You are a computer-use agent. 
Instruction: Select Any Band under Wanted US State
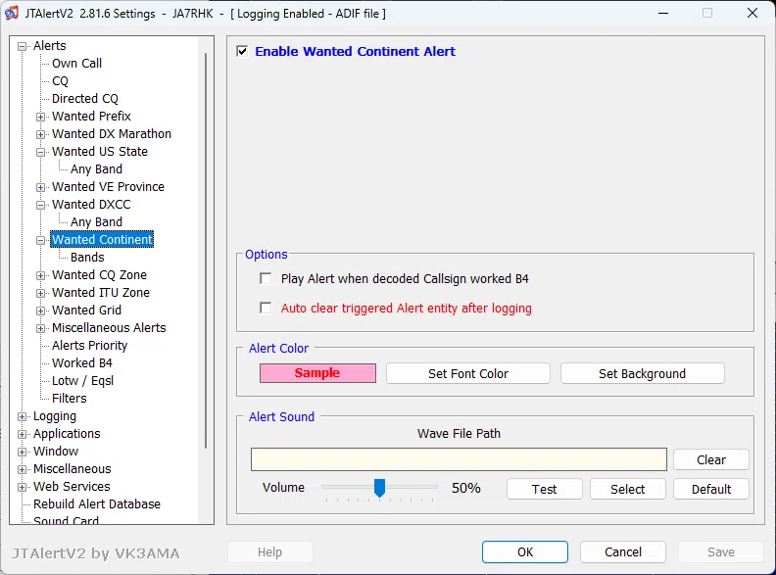[x=96, y=169]
